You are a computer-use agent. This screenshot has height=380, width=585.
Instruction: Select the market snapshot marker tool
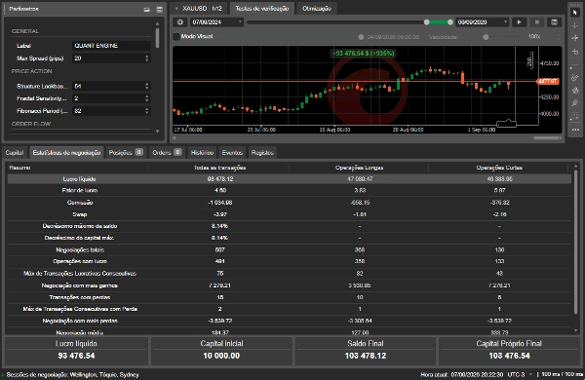[x=575, y=38]
